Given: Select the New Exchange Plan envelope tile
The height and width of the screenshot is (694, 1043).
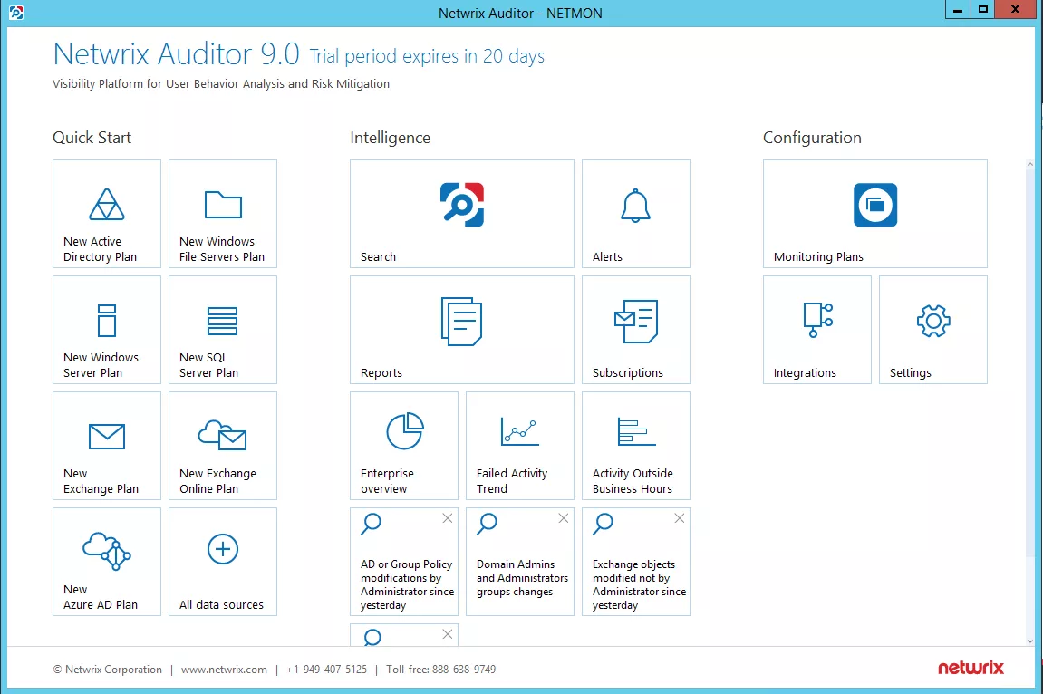Looking at the screenshot, I should coord(106,446).
